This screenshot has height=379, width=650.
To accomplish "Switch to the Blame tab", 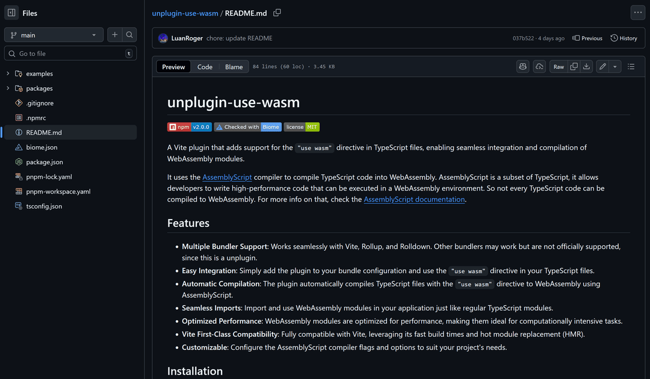I will pyautogui.click(x=234, y=66).
